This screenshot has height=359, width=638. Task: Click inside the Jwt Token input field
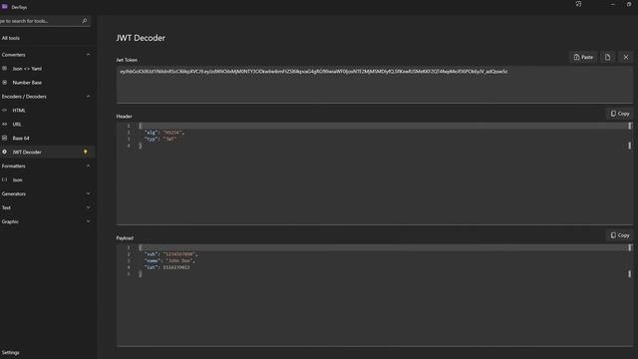click(x=375, y=84)
